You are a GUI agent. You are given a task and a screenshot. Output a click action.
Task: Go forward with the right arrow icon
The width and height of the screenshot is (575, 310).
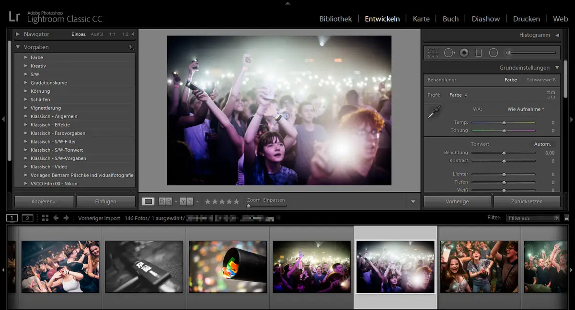[x=66, y=218]
